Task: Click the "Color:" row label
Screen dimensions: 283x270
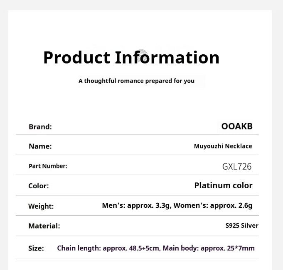Action: tap(39, 186)
